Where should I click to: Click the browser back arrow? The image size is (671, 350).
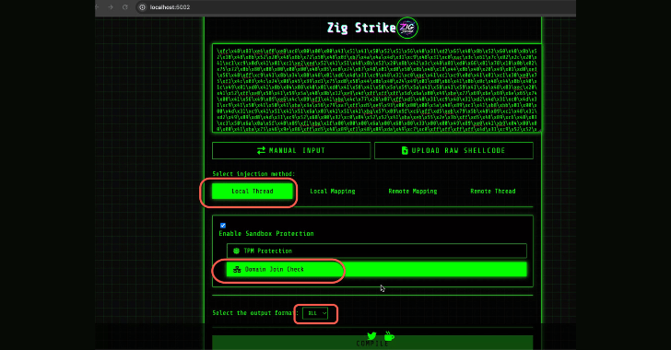pos(97,7)
